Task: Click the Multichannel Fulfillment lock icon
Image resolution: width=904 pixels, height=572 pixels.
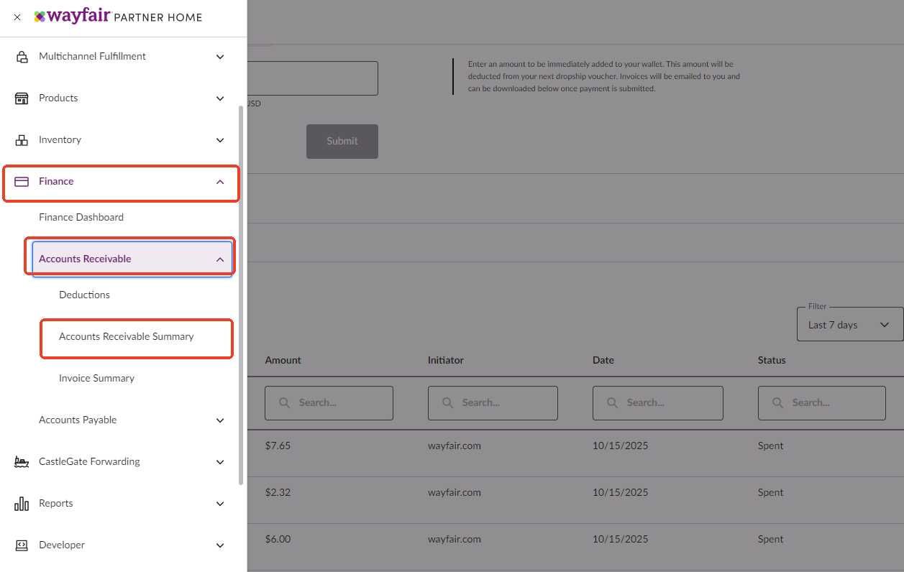Action: [x=22, y=57]
